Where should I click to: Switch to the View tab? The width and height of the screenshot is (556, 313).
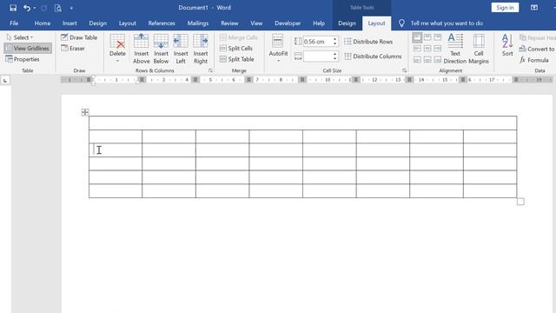256,23
